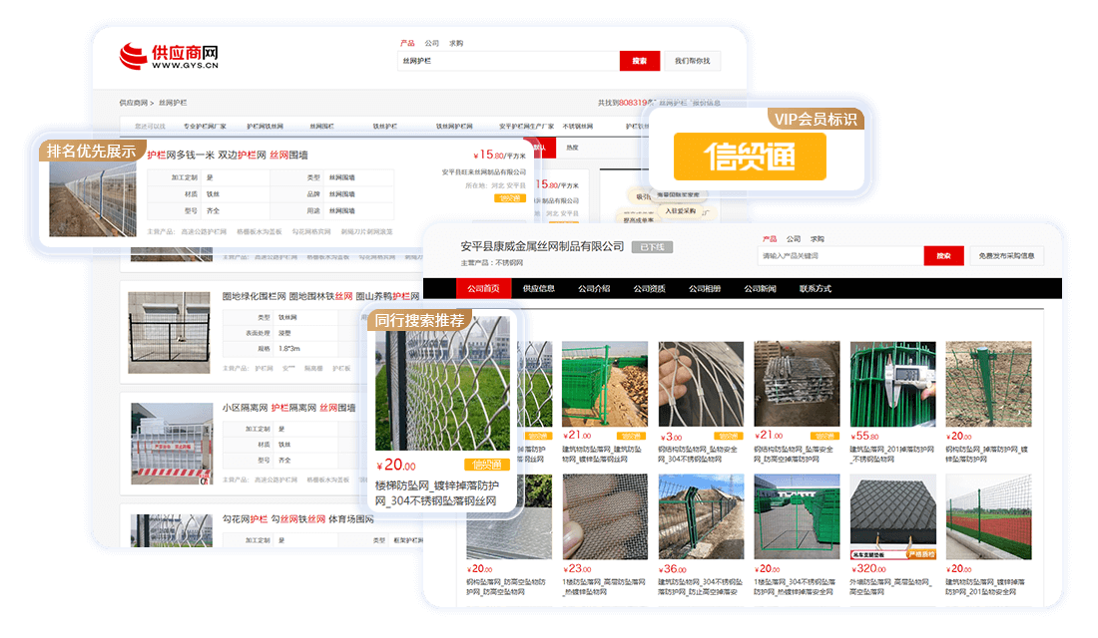Click the grey 已下线 status badge
The width and height of the screenshot is (1098, 638).
point(652,247)
